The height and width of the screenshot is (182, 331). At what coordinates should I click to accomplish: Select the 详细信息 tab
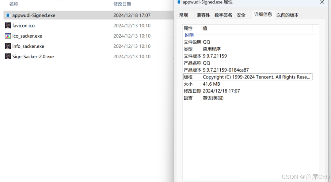coord(263,14)
